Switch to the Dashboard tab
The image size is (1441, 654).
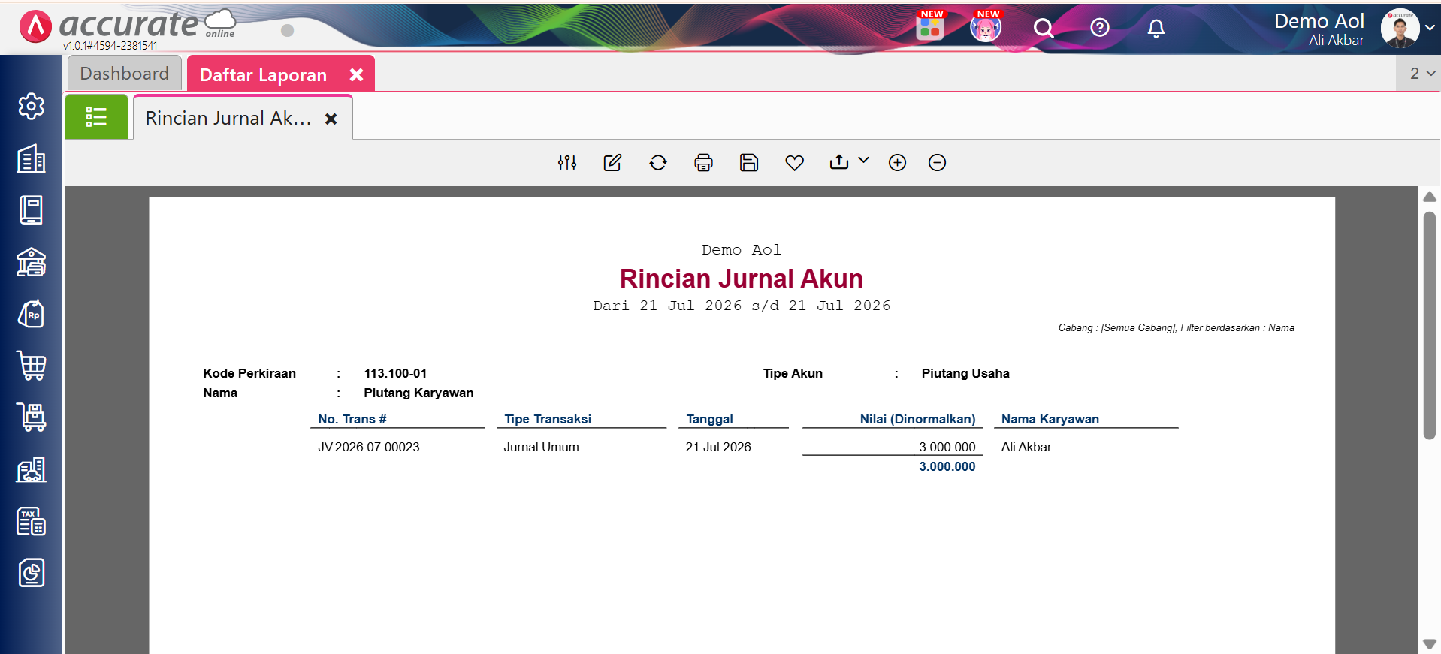tap(125, 74)
